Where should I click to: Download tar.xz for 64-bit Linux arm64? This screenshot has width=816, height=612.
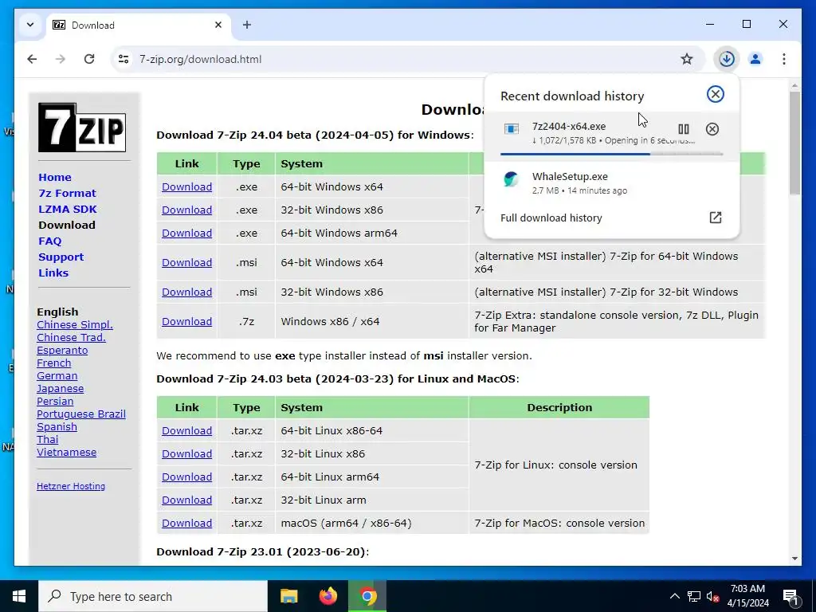[186, 477]
